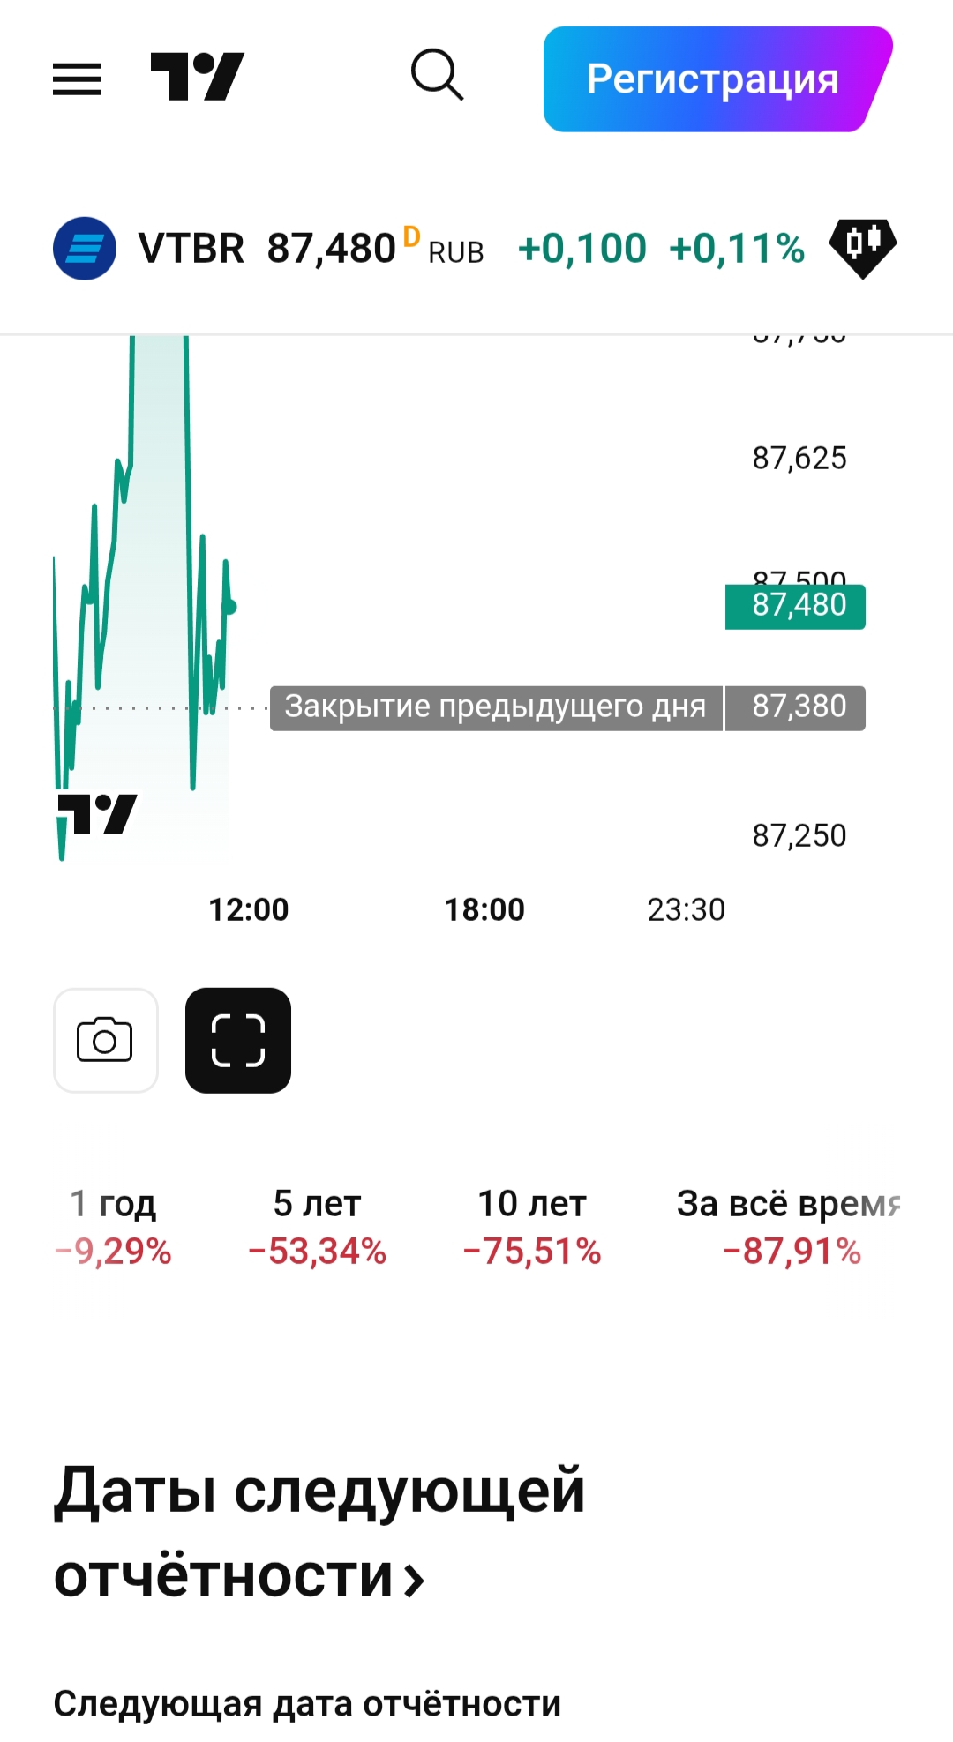
Task: Click the Закрытие предыдущего дня label
Action: point(495,707)
